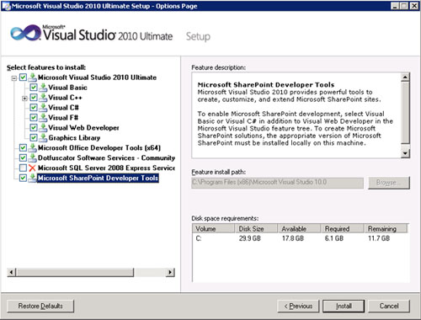Go back with the Previous button
The height and width of the screenshot is (320, 421).
click(298, 306)
